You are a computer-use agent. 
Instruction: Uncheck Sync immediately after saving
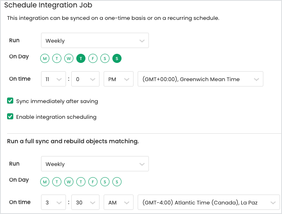pyautogui.click(x=10, y=101)
